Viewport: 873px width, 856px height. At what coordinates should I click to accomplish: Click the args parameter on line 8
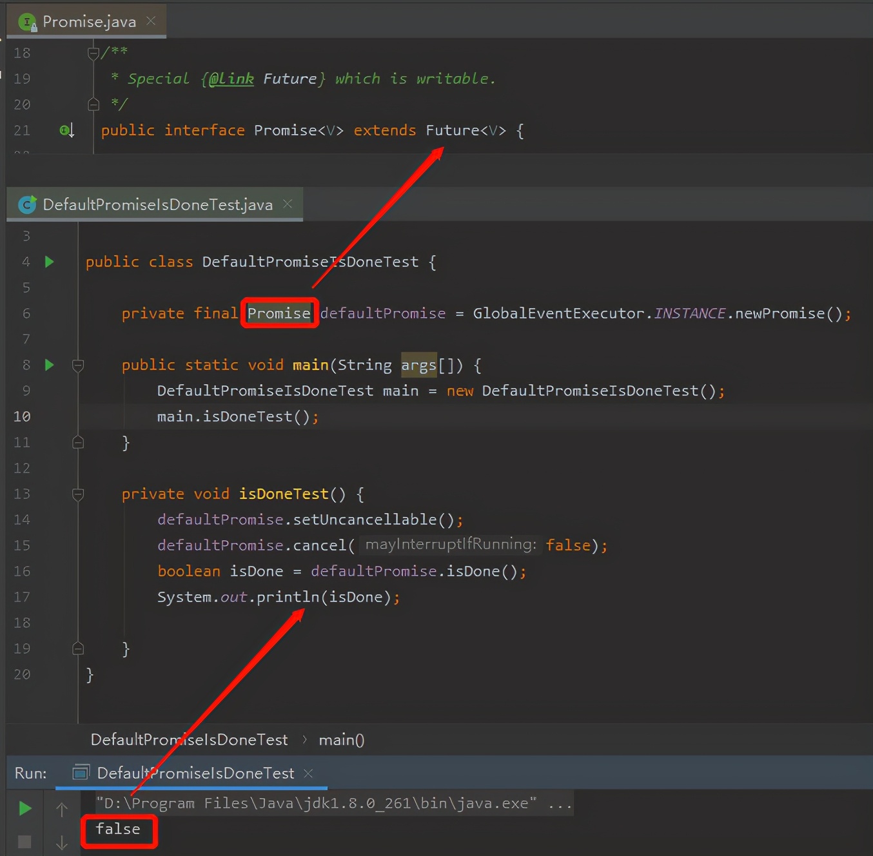click(419, 365)
